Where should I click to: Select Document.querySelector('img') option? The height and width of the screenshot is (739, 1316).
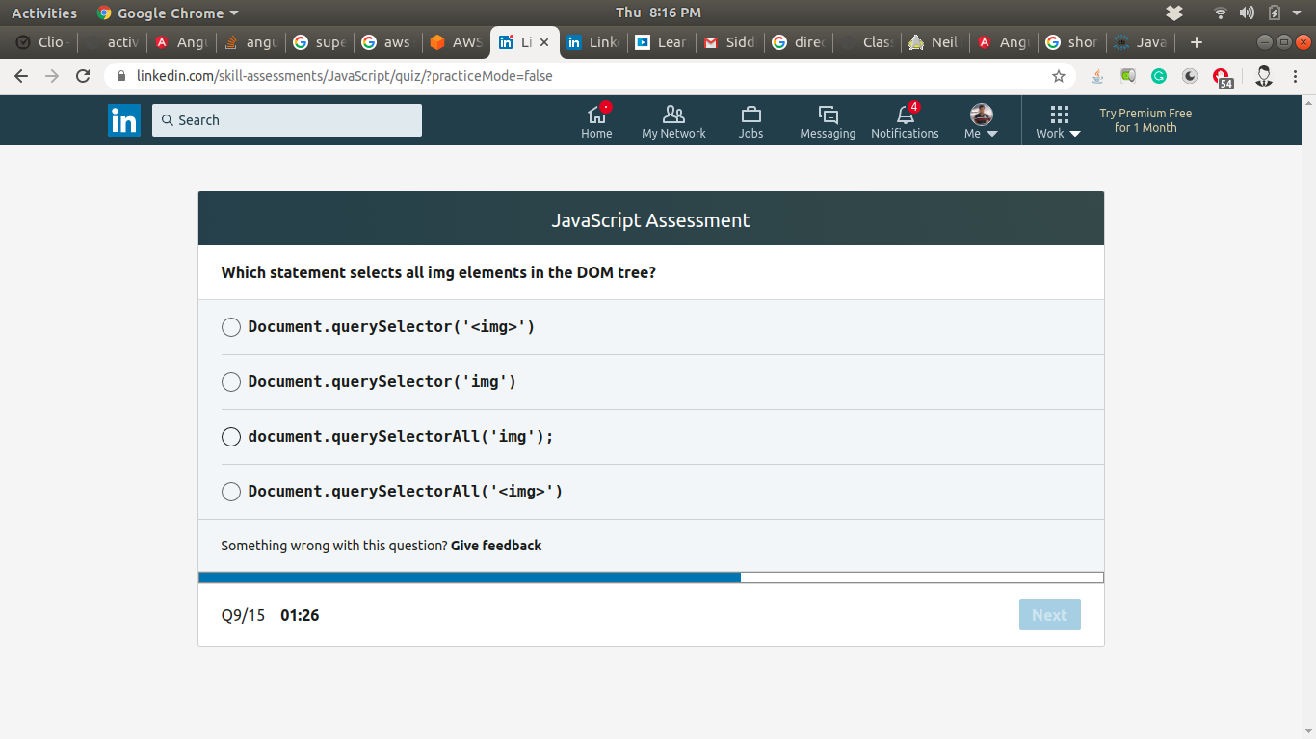pos(231,382)
